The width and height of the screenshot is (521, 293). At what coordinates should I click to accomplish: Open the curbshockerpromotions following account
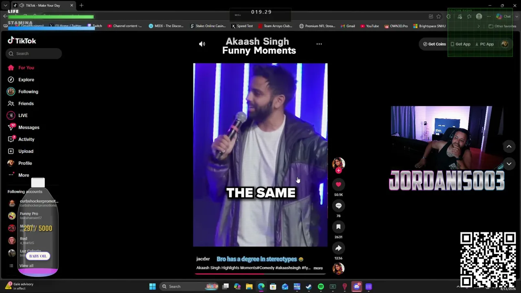[33, 203]
